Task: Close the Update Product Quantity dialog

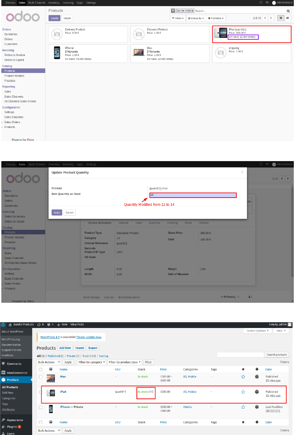Action: (x=242, y=172)
